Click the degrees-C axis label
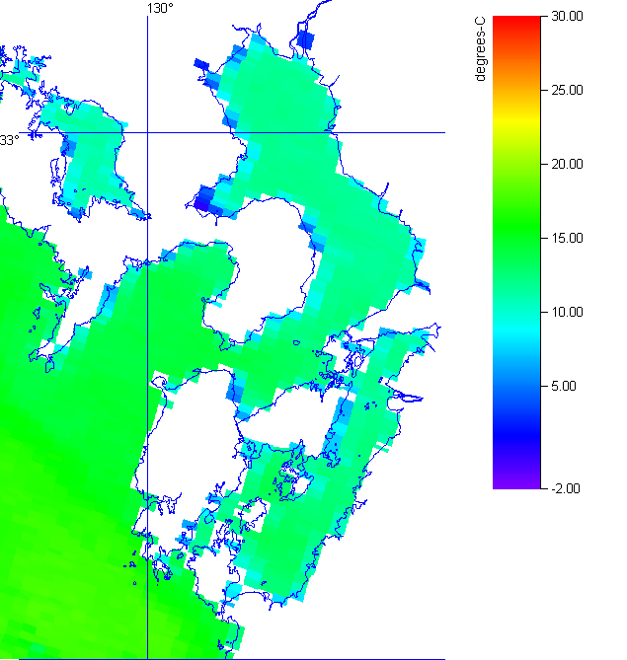 point(480,48)
